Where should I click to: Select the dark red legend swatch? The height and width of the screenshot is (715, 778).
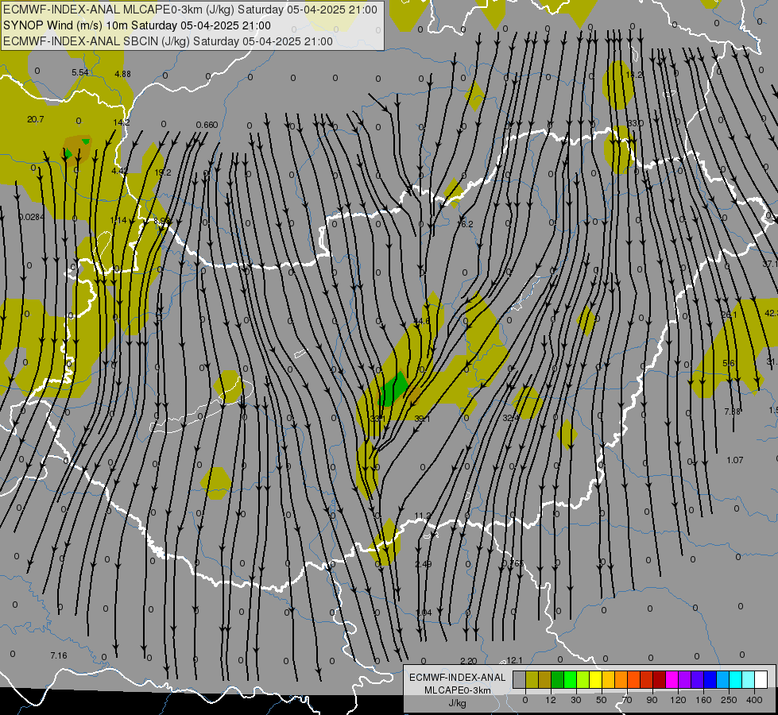(x=659, y=680)
